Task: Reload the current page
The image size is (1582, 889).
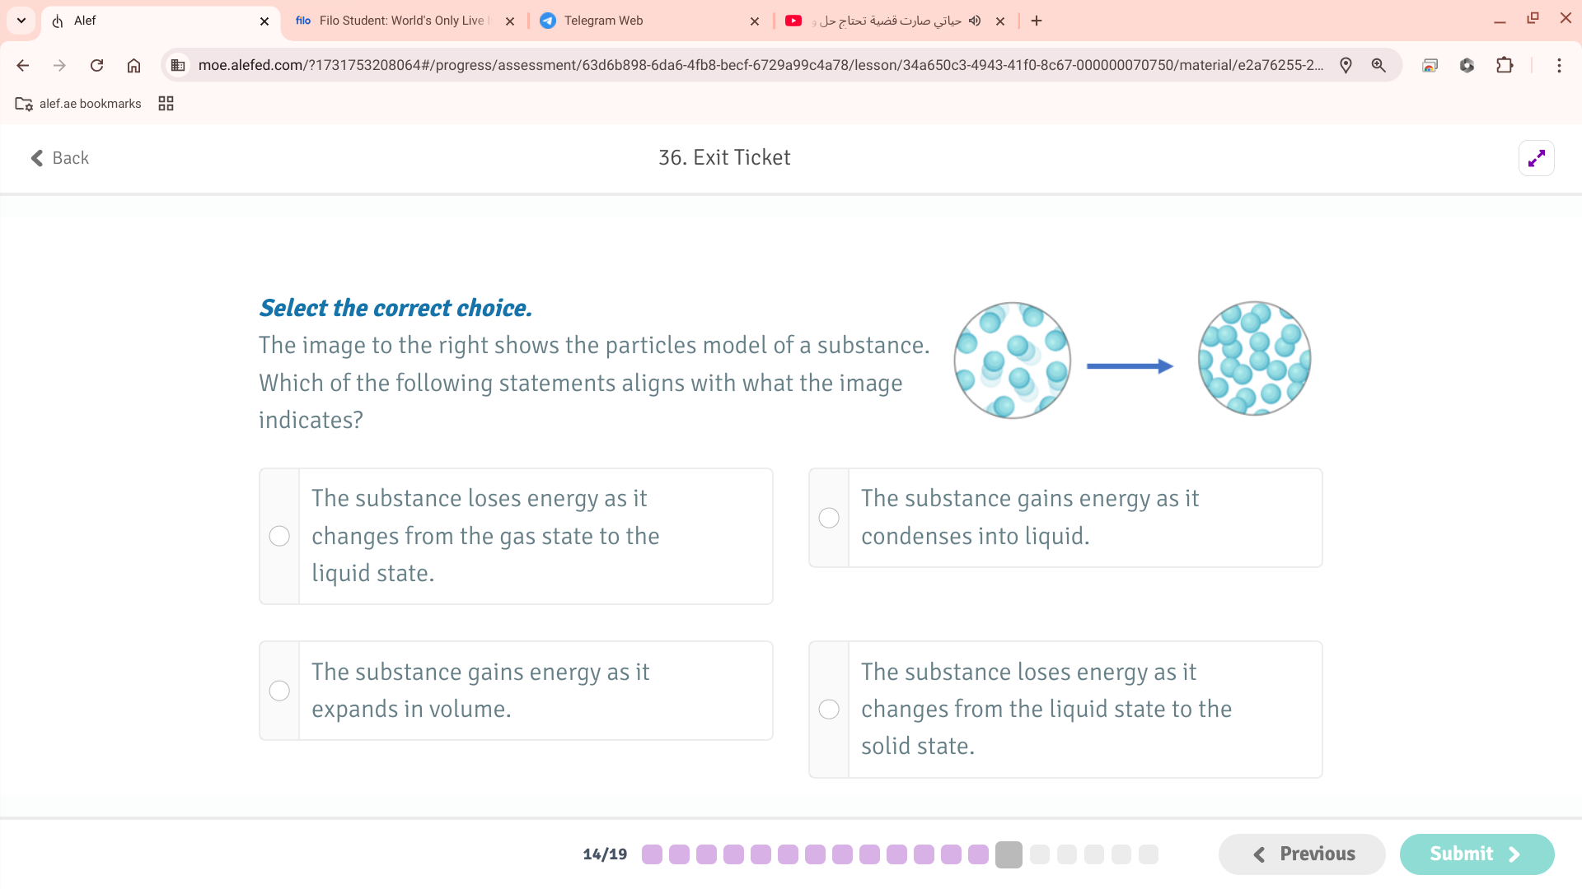Action: tap(96, 65)
